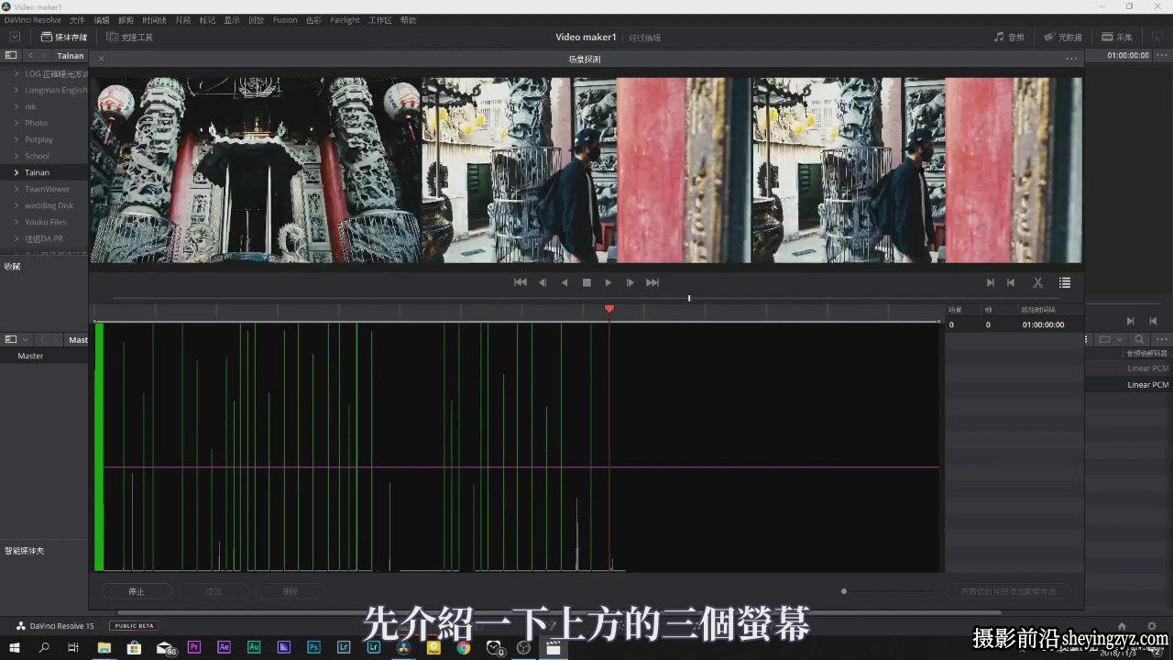Open the project settings gear icon
Viewport: 1173px width, 660px height.
pyautogui.click(x=1152, y=626)
